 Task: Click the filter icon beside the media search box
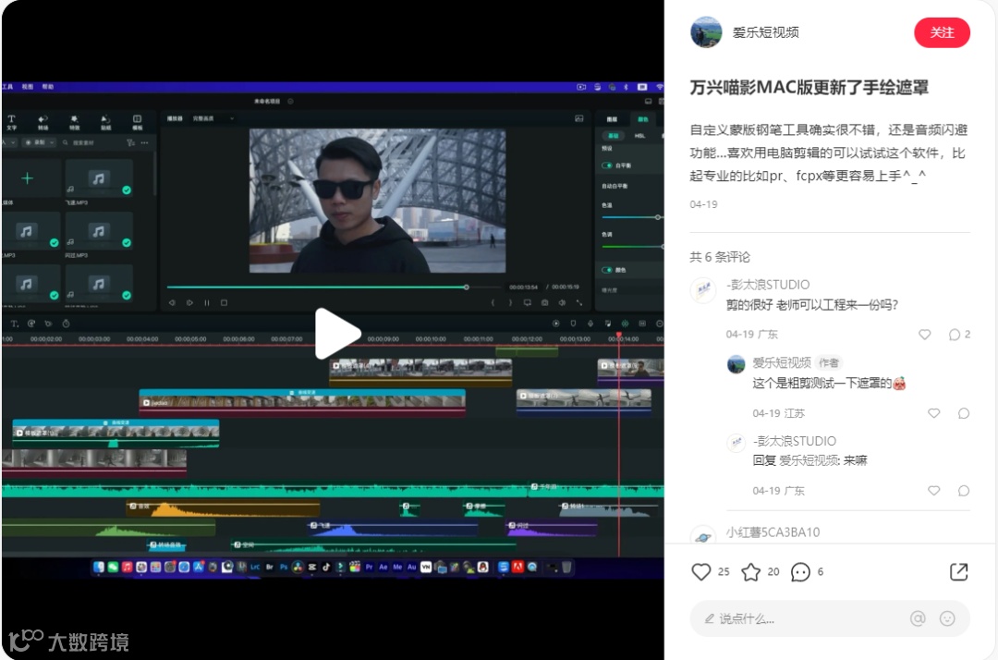132,143
